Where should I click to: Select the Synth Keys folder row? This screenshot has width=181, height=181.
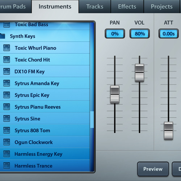pos(45,36)
